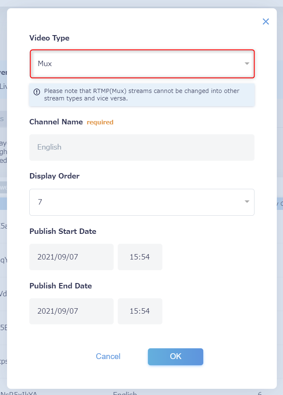Click the orange required tag
This screenshot has height=395, width=283.
[100, 122]
